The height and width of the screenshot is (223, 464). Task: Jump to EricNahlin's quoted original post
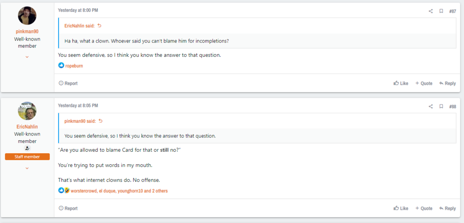coord(99,25)
